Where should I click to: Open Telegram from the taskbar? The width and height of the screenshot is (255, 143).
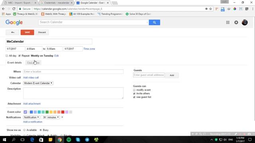87,139
